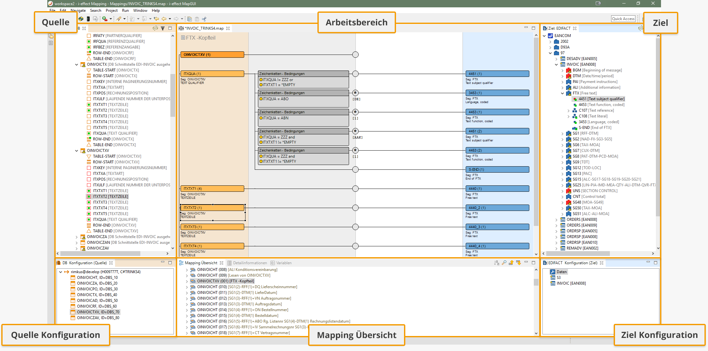Click the Quick Access field

(623, 19)
